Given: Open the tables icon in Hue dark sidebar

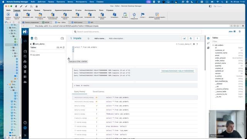Looking at the screenshot, I should 25,72.
